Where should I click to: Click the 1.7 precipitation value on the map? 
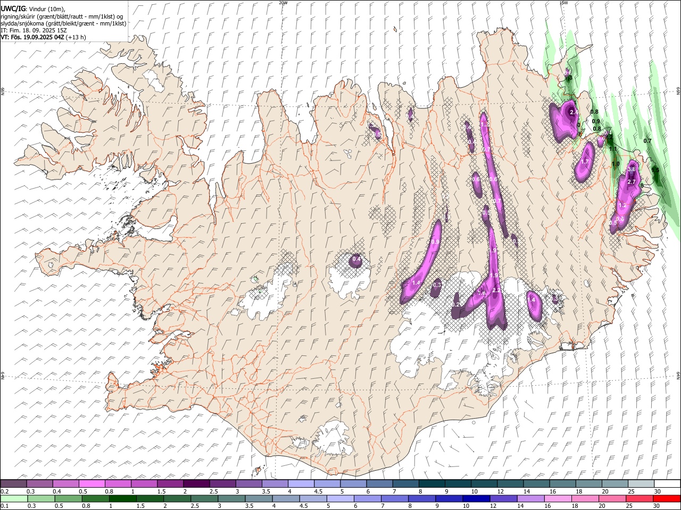click(585, 161)
